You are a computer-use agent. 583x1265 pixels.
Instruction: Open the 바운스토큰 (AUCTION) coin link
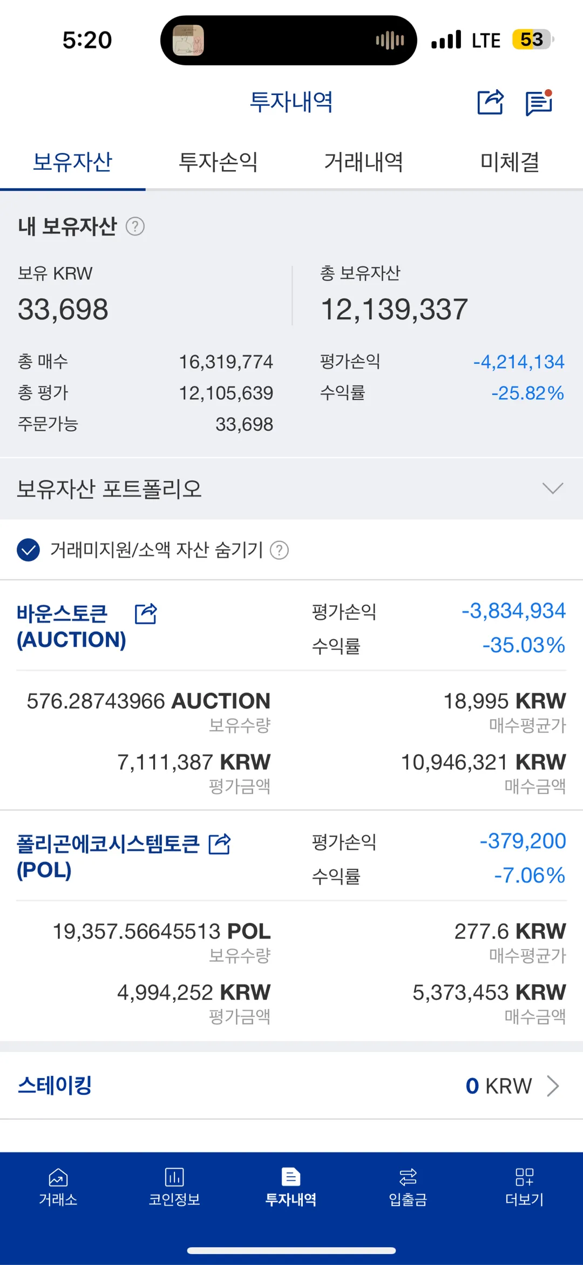(x=71, y=627)
